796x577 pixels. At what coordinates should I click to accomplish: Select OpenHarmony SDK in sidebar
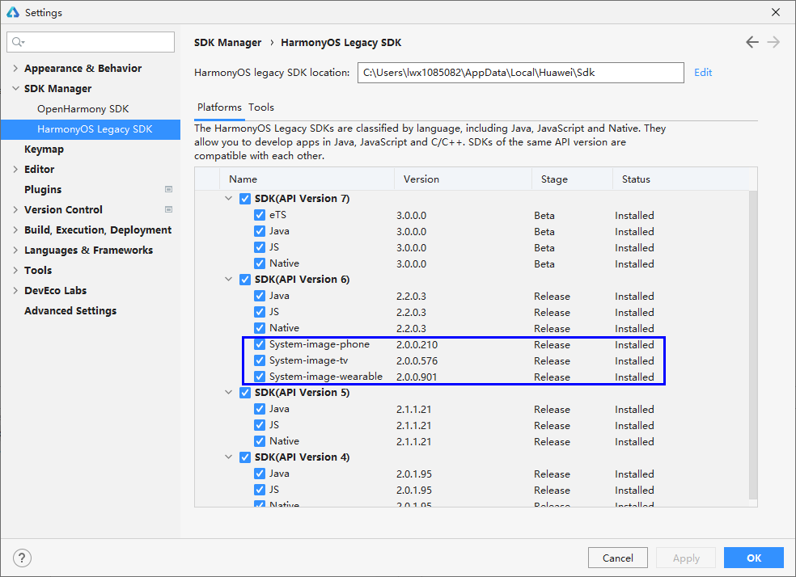click(83, 108)
